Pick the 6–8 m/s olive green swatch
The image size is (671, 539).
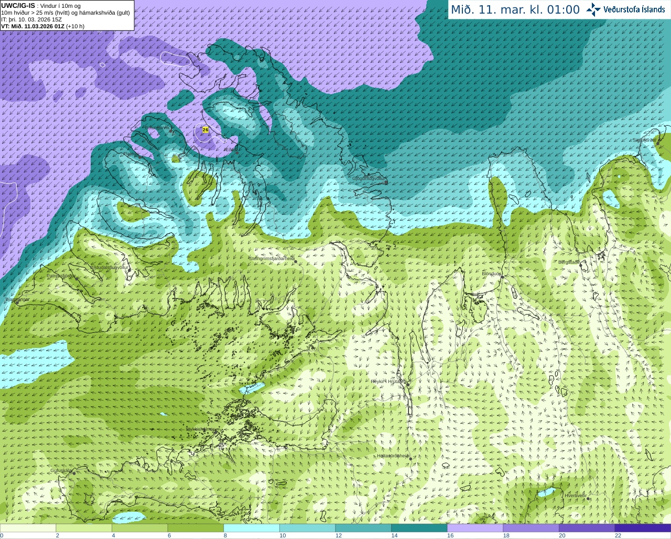coord(196,528)
